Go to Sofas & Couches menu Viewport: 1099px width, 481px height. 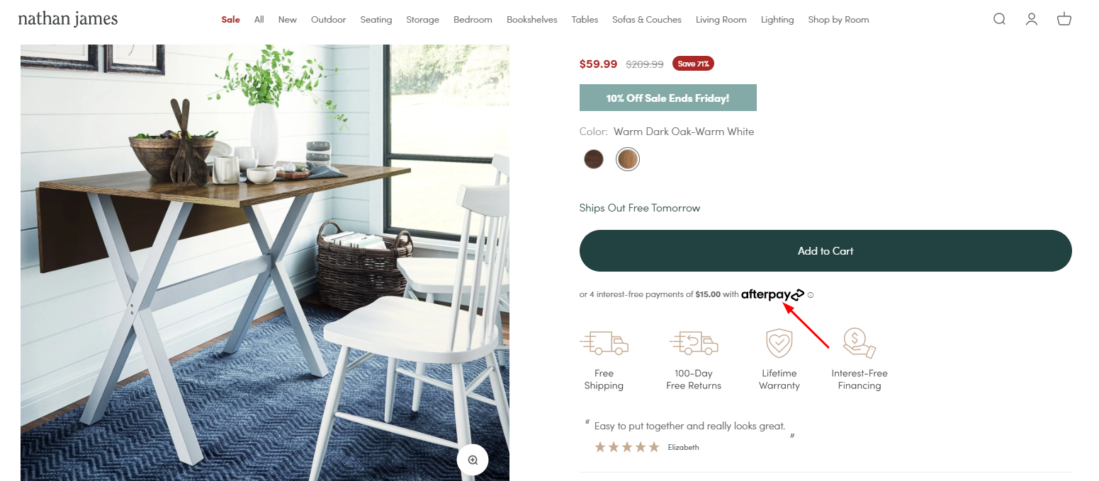[646, 20]
